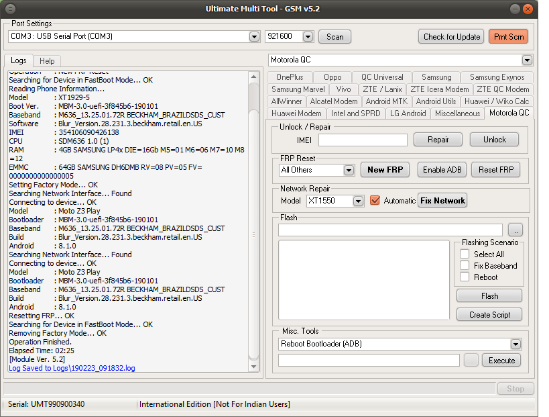Image resolution: width=549 pixels, height=417 pixels.
Task: Enable the Select All checkbox
Action: coord(465,254)
